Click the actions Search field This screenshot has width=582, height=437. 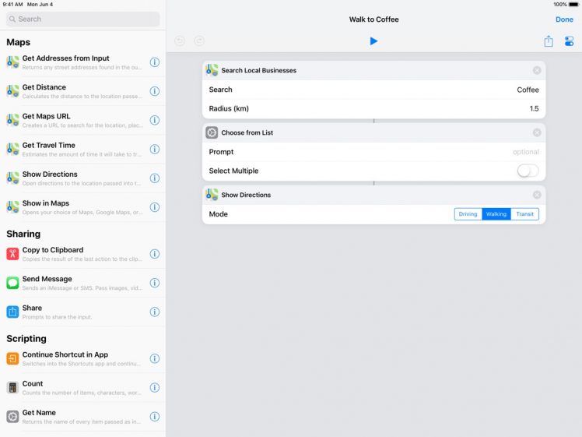(82, 19)
